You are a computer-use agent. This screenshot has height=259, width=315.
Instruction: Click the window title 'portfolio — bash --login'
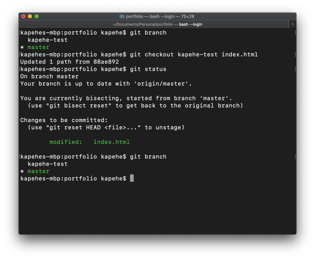click(x=160, y=16)
